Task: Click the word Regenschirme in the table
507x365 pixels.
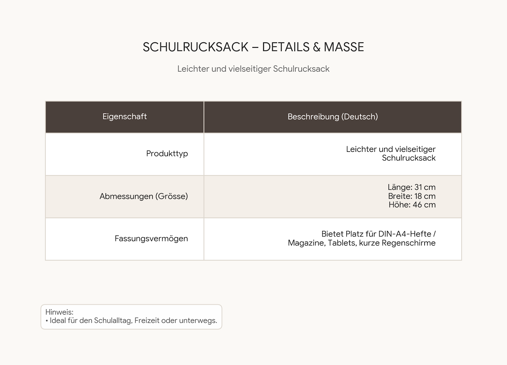Action: tap(409, 243)
